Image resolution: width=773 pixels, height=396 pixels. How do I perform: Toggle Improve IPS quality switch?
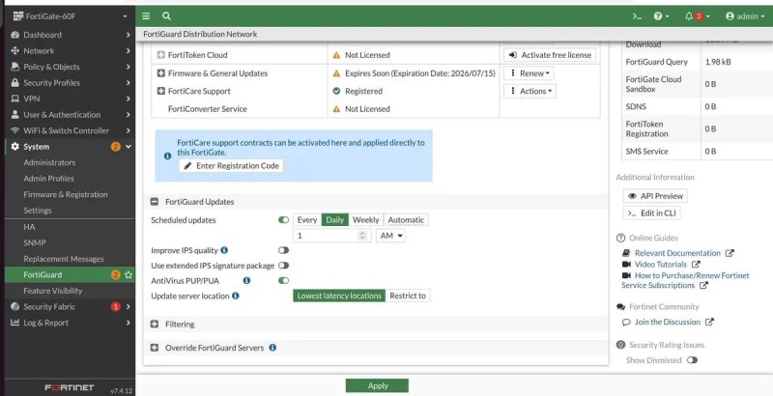283,250
